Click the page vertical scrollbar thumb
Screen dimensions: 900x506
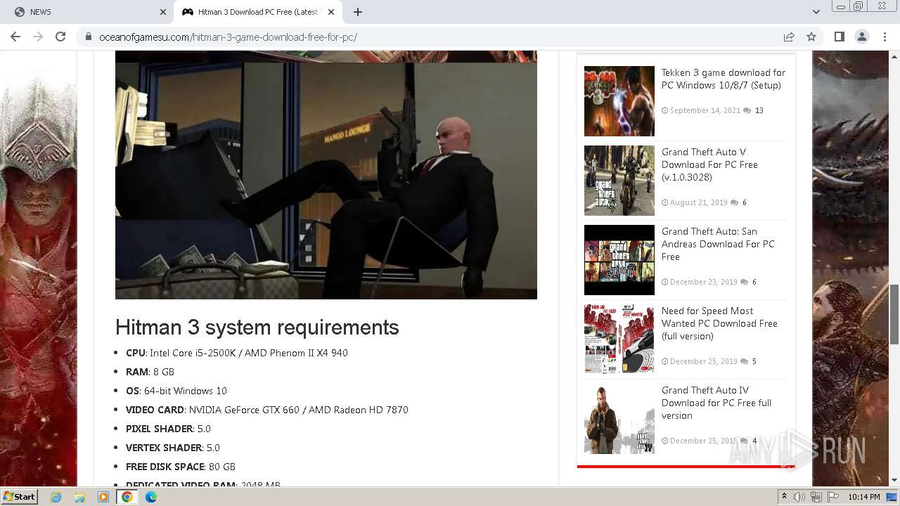pos(894,314)
